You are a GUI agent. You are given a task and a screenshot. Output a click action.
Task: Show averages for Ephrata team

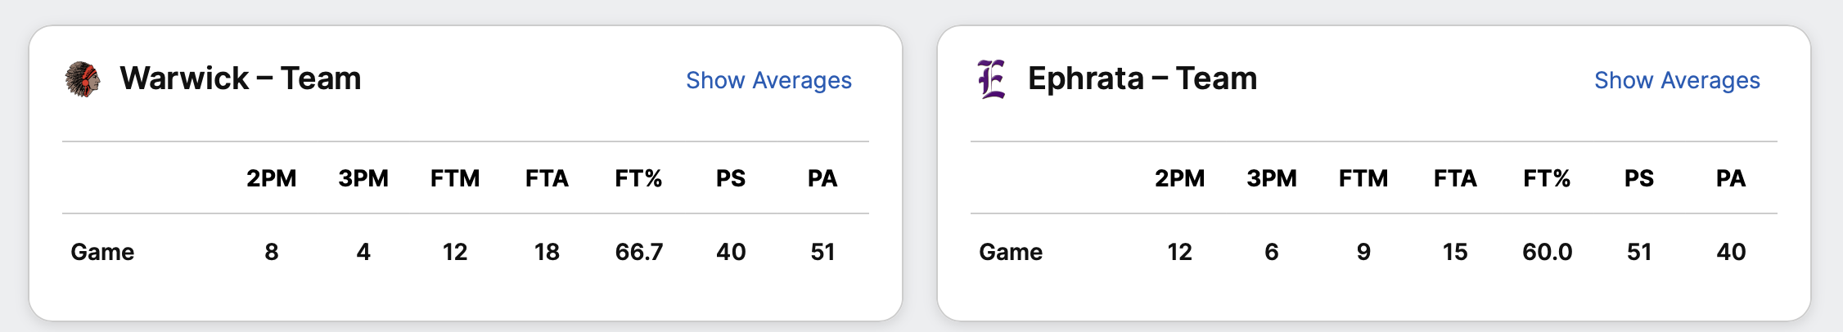(x=1677, y=80)
